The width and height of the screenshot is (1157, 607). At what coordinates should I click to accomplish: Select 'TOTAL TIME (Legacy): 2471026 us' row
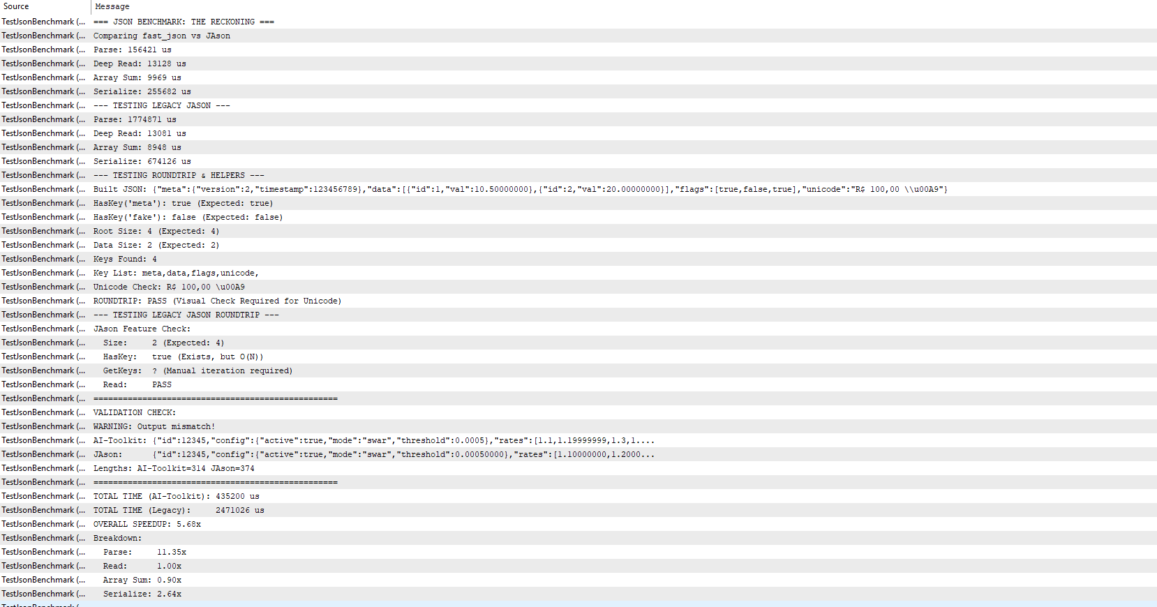click(x=578, y=510)
